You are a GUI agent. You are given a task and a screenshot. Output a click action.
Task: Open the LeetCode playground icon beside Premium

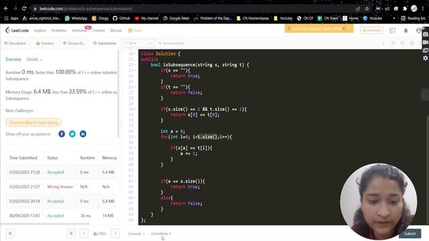[393, 30]
